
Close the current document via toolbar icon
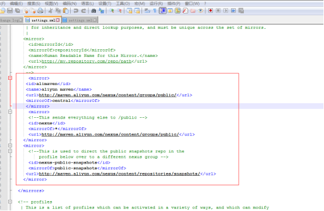pyautogui.click(x=25, y=11)
